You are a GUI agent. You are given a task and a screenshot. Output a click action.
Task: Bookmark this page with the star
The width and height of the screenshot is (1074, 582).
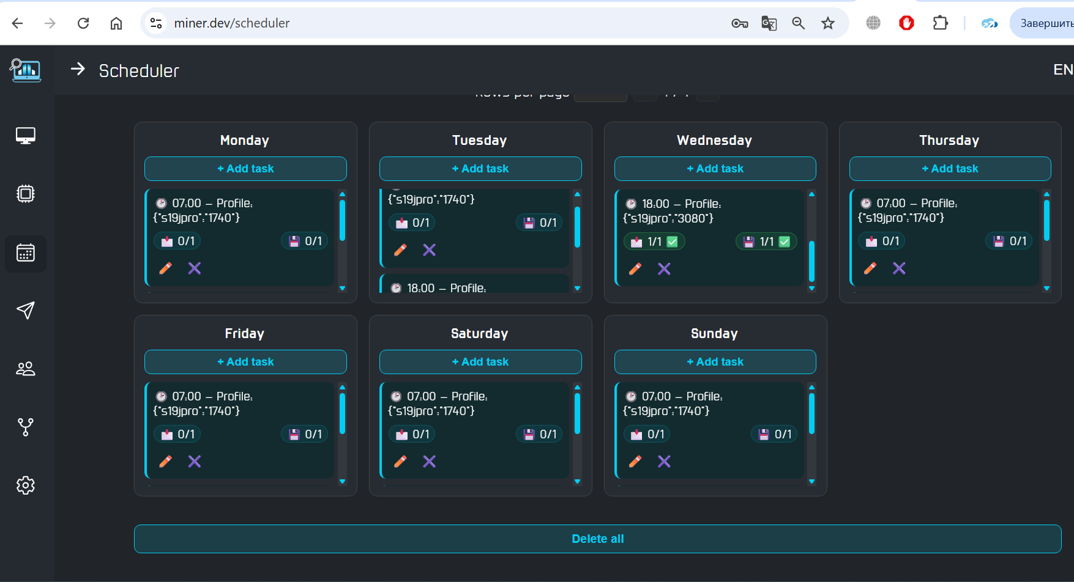828,23
